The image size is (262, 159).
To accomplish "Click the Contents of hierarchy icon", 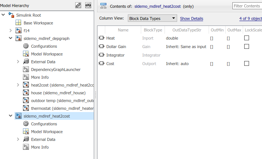I will (103, 6).
